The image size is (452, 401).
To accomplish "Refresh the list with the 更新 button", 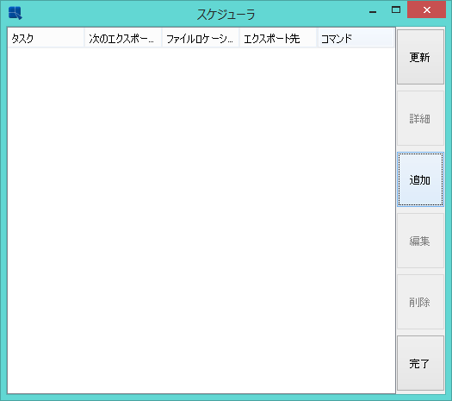I will pos(420,57).
